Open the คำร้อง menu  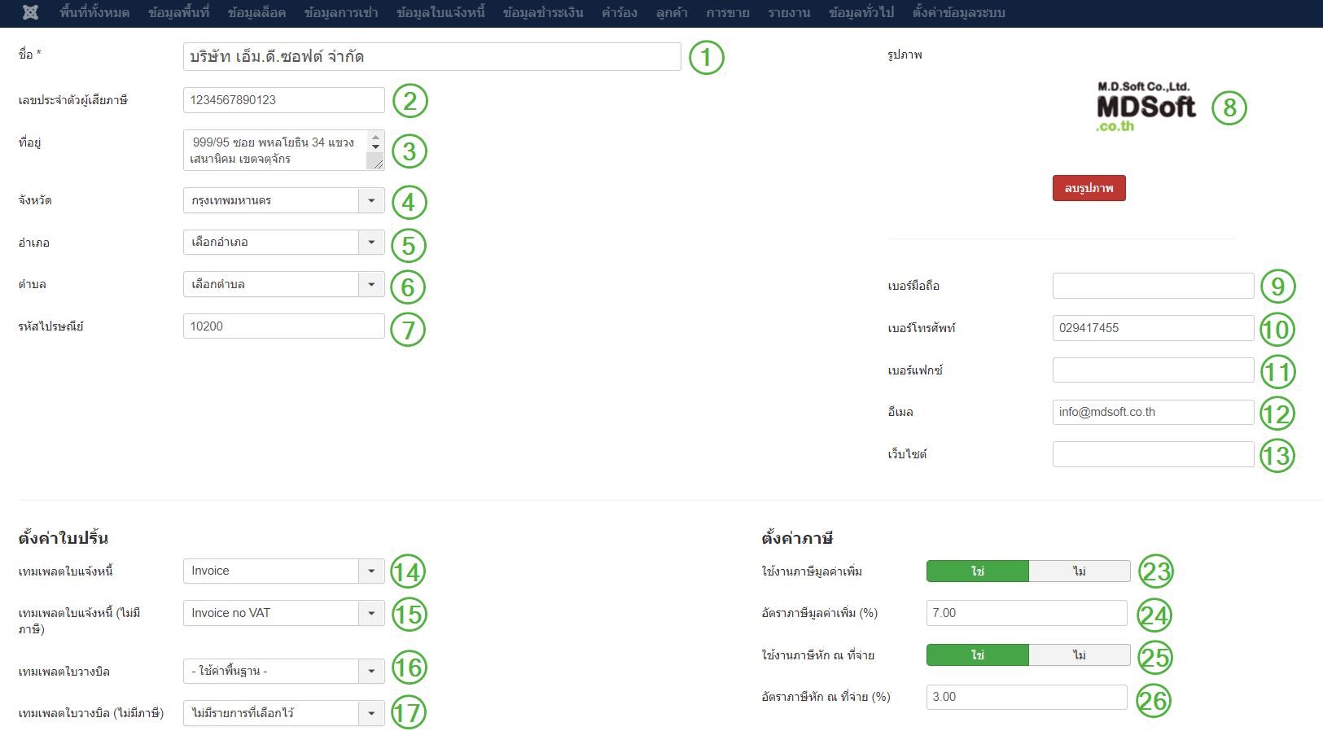tap(620, 12)
